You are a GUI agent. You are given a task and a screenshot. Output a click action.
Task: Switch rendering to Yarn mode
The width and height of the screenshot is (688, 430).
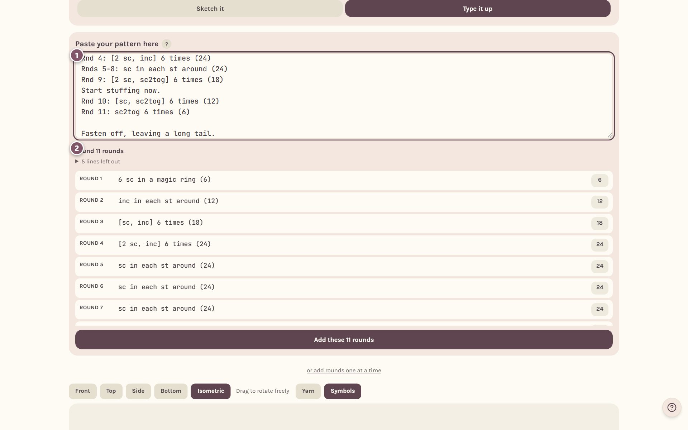308,391
